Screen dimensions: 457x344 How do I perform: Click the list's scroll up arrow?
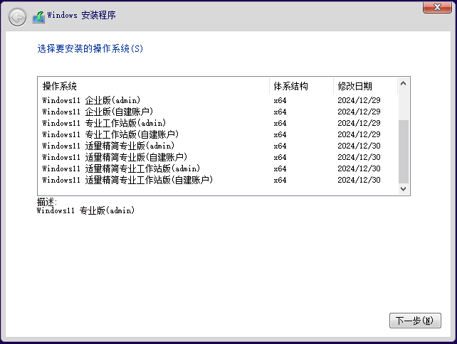tap(404, 84)
